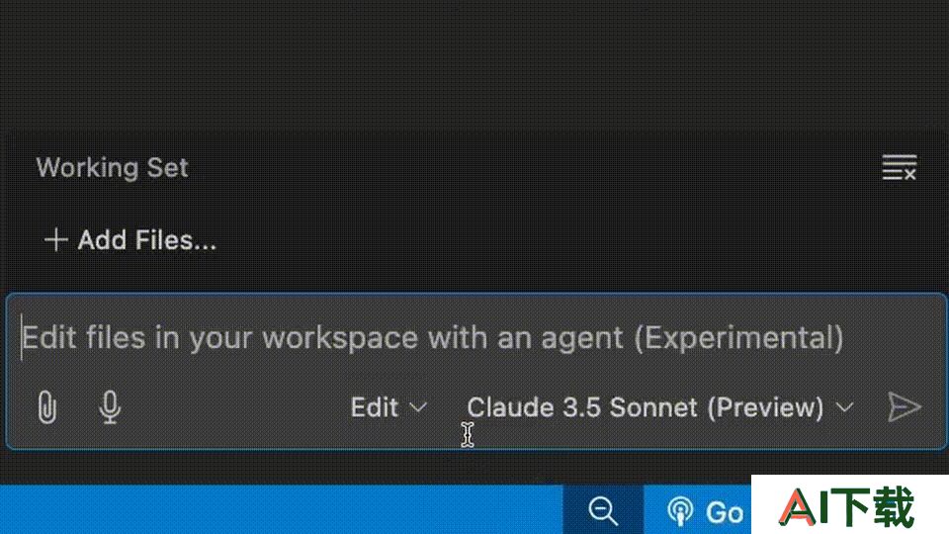Click the paperclip attach context icon
This screenshot has width=949, height=534.
pos(47,406)
